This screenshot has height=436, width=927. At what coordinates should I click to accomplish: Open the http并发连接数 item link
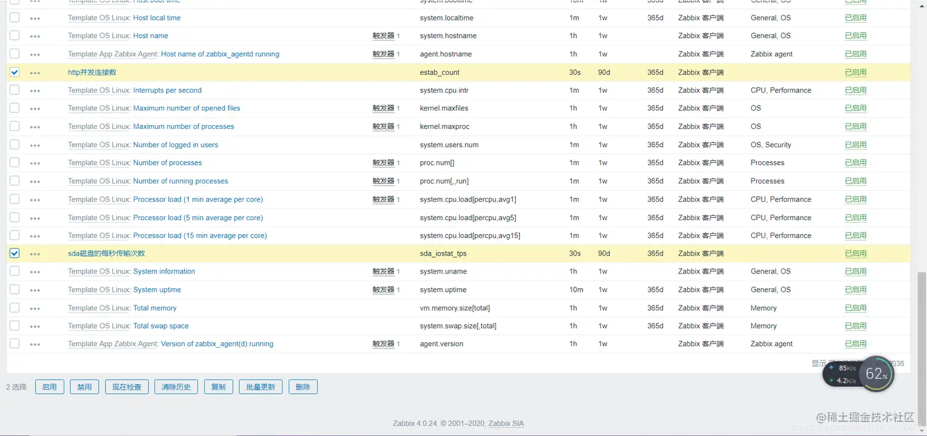[x=92, y=72]
